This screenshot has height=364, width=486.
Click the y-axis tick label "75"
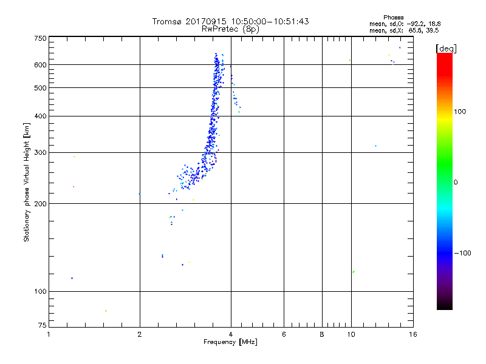click(x=43, y=325)
